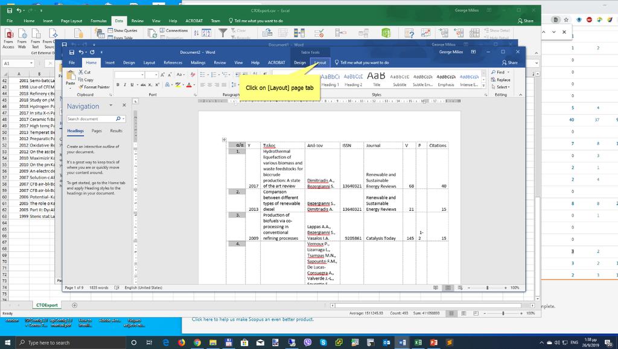618x349 pixels.
Task: Apply the Title style
Action: 377,80
